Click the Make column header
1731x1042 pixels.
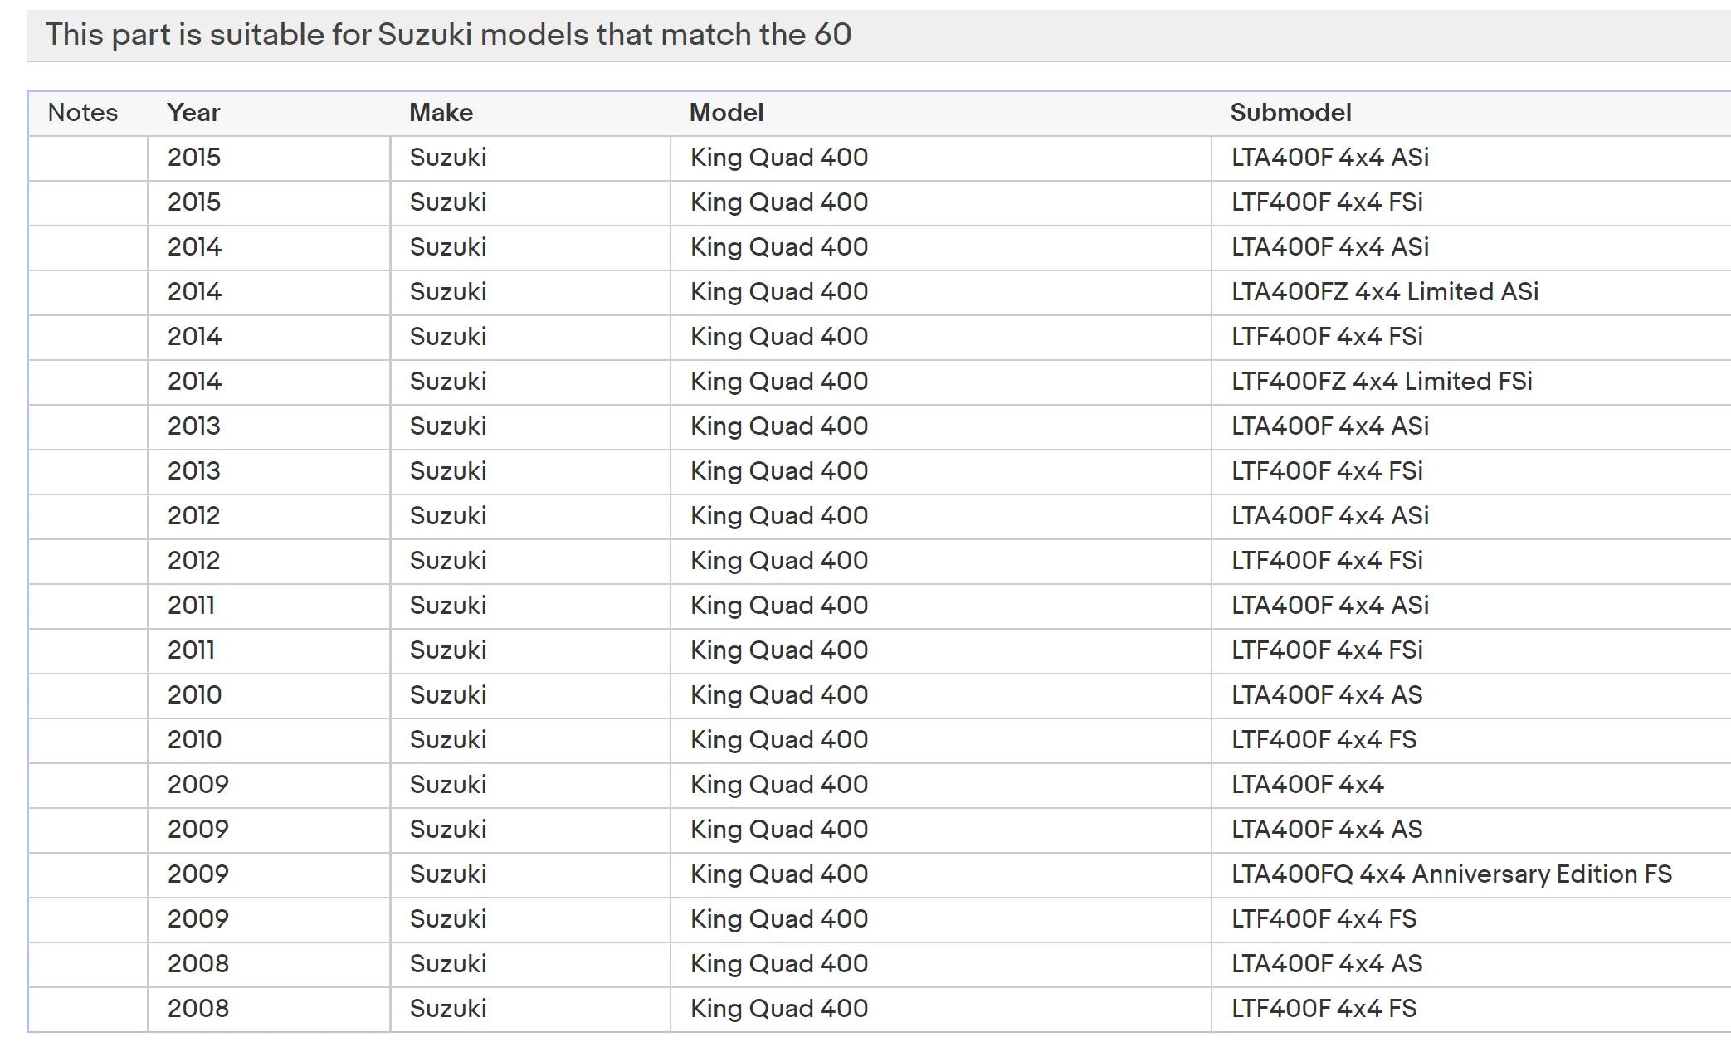click(x=441, y=113)
